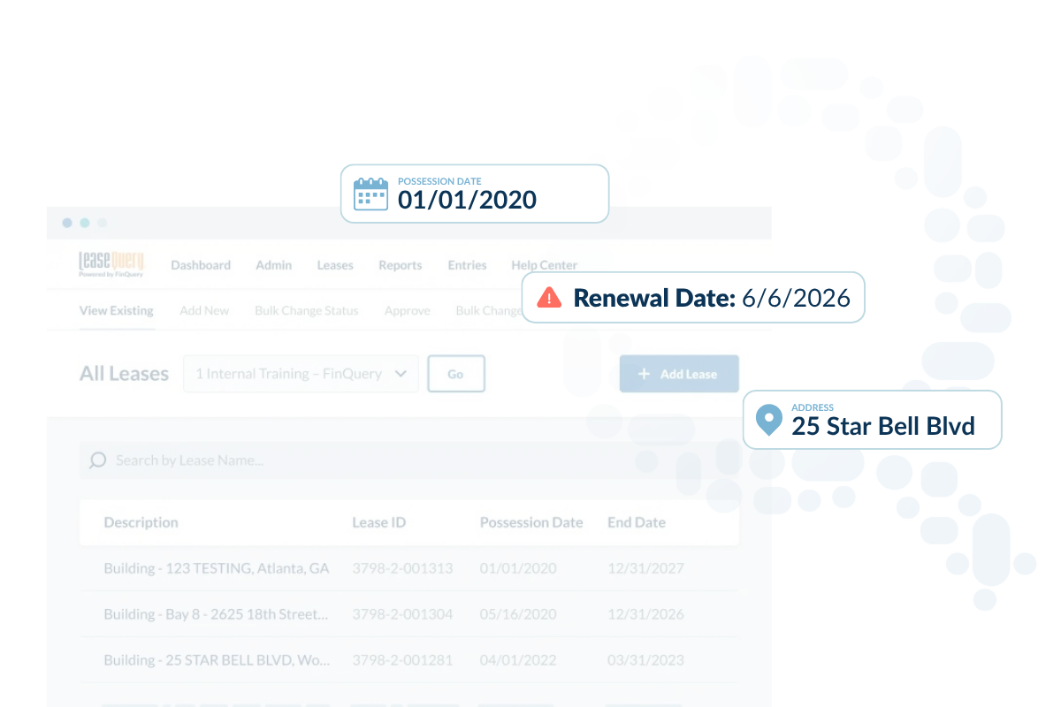
Task: Open the Bulk Change Status tab
Action: pos(307,311)
